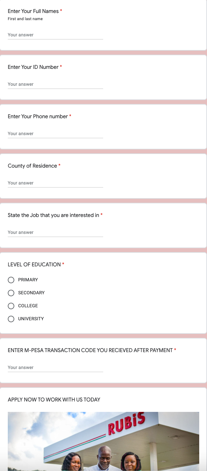
Task: Click the 'APPLY NOW TO WORK WITH US TODAY' heading
Action: [x=54, y=400]
